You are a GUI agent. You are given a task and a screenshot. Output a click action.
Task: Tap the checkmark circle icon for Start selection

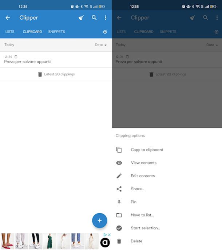click(119, 228)
